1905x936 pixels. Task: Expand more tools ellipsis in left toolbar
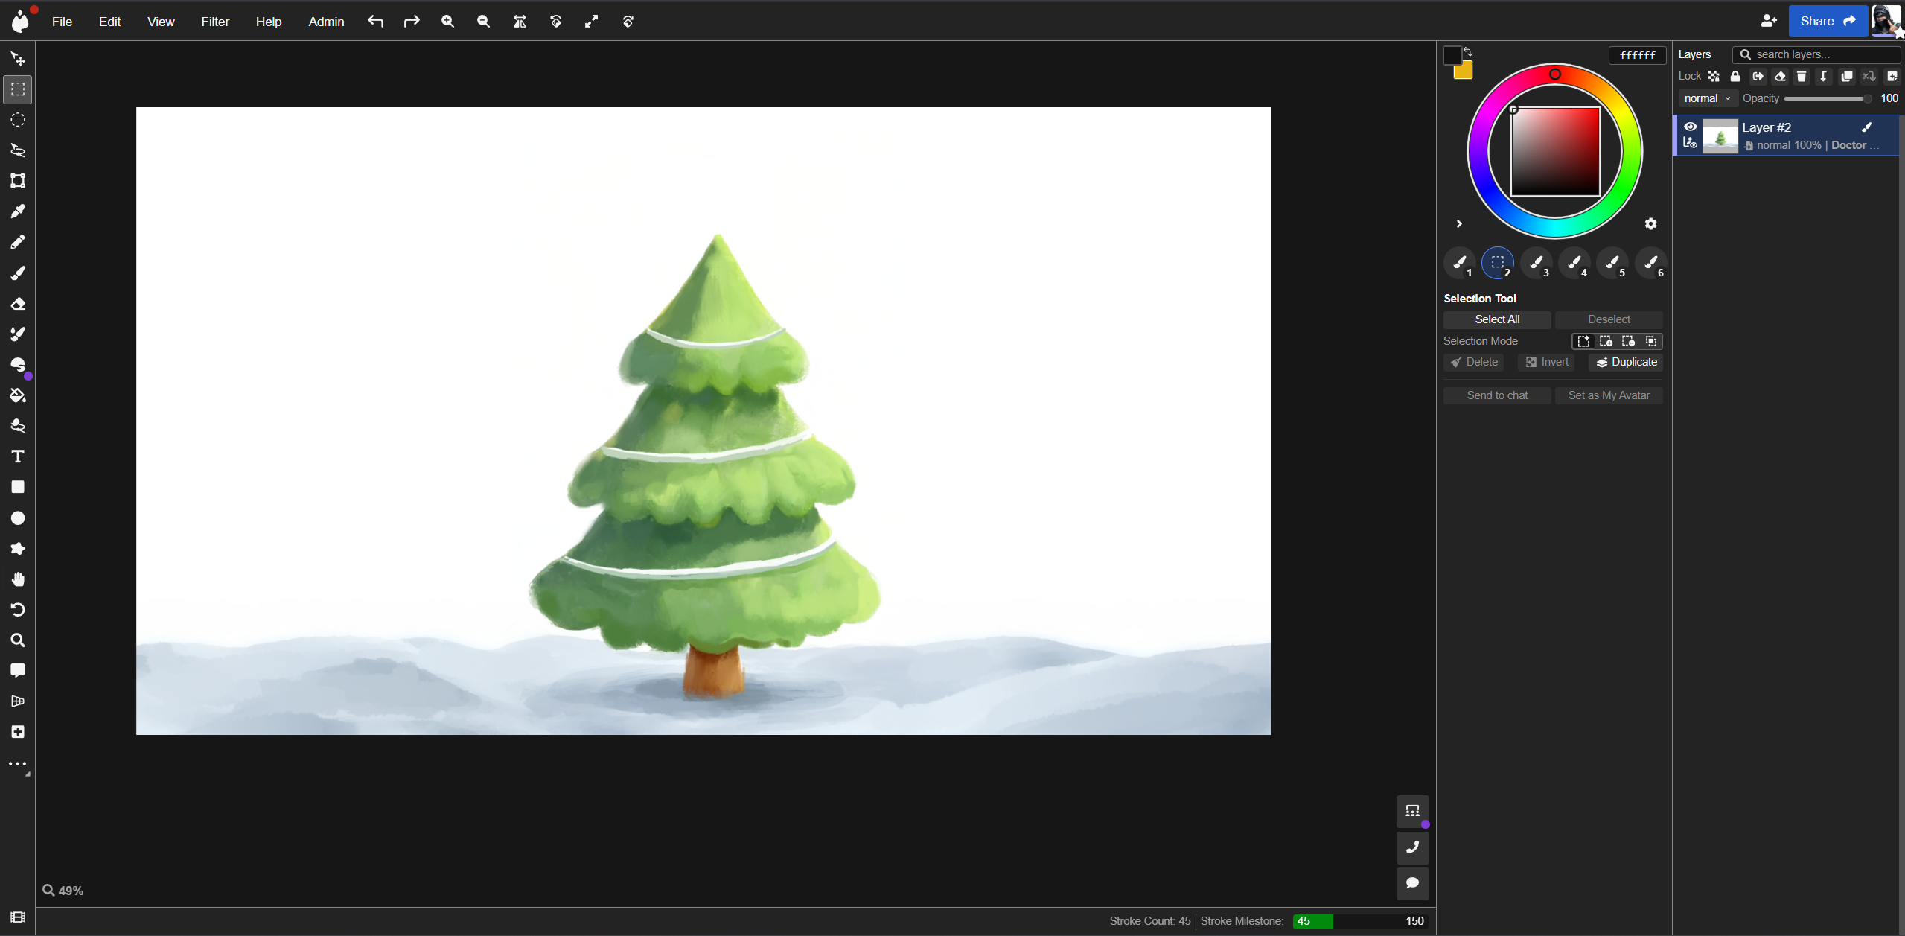(x=18, y=764)
